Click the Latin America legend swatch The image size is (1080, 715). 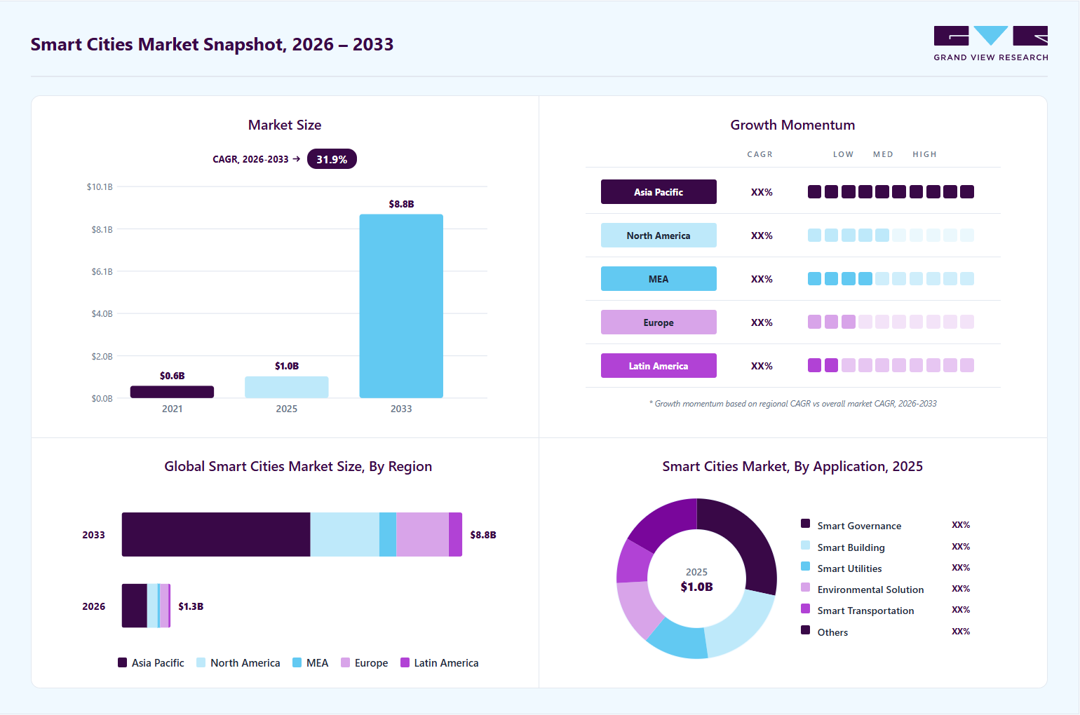(x=405, y=662)
